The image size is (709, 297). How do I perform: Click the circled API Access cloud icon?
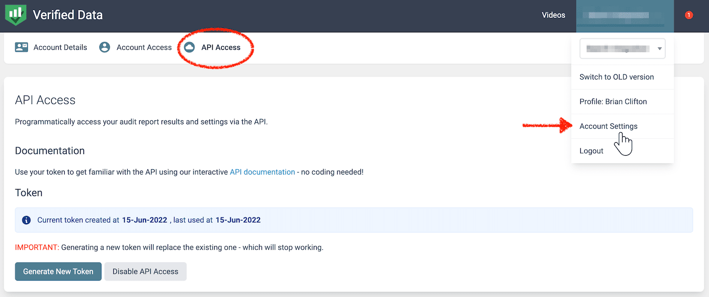pos(189,47)
